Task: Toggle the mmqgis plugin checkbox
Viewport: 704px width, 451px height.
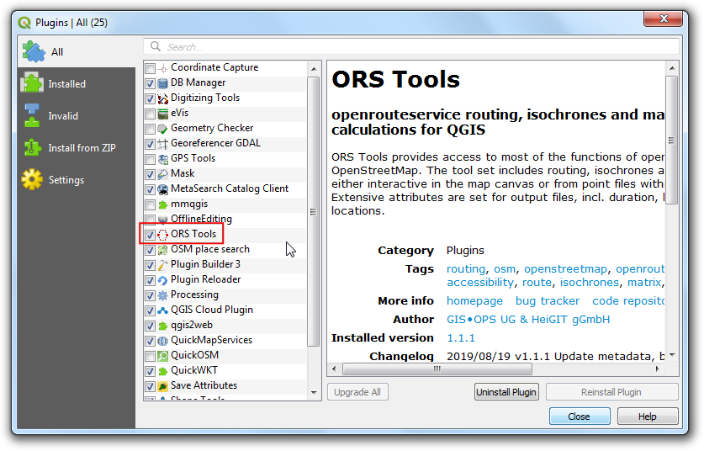Action: click(x=150, y=204)
